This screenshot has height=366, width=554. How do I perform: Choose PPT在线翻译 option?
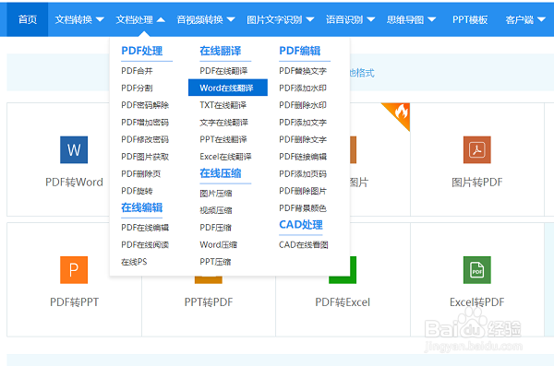tap(223, 139)
